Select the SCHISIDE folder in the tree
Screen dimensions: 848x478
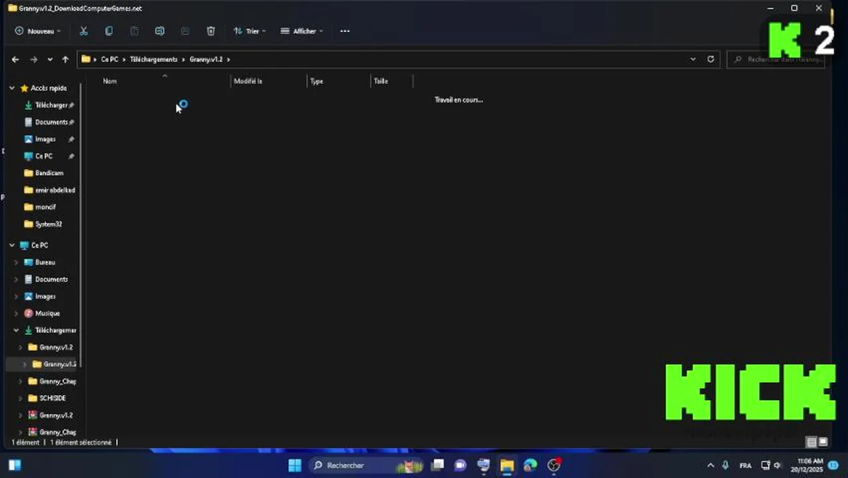(x=52, y=398)
